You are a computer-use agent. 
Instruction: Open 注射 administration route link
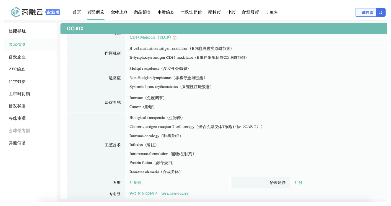click(298, 183)
